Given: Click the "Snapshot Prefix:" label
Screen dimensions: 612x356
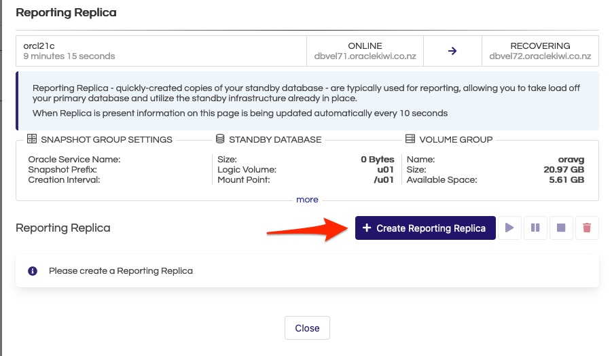Looking at the screenshot, I should point(62,169).
